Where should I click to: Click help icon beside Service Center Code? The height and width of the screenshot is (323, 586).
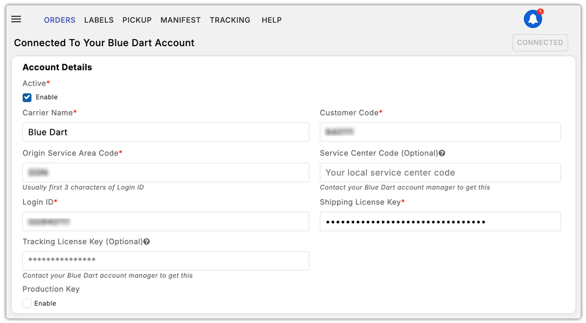(x=442, y=153)
